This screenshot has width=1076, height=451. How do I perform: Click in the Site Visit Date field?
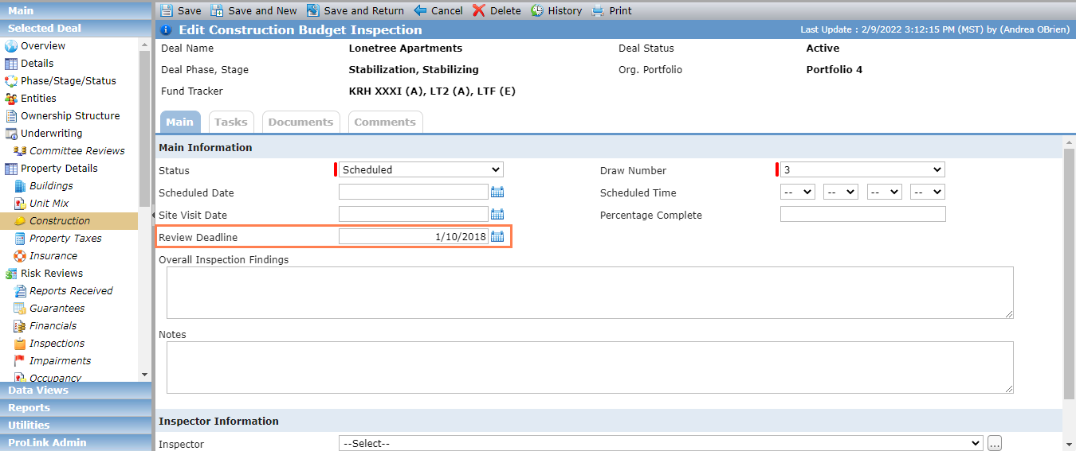[x=414, y=214]
